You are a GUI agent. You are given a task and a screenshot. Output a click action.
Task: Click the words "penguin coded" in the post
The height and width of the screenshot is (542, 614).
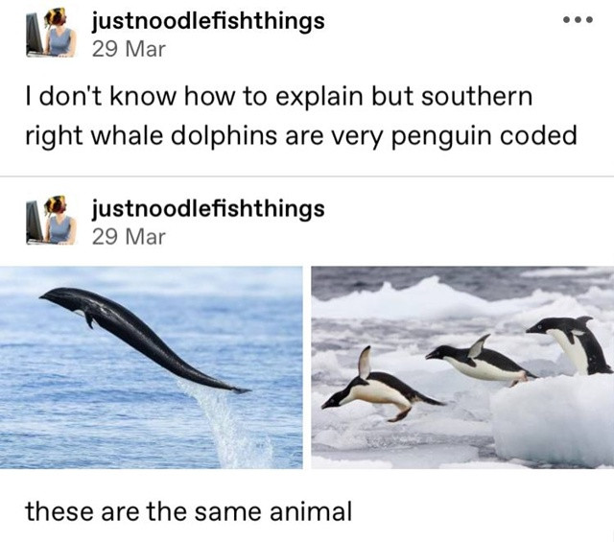point(484,136)
